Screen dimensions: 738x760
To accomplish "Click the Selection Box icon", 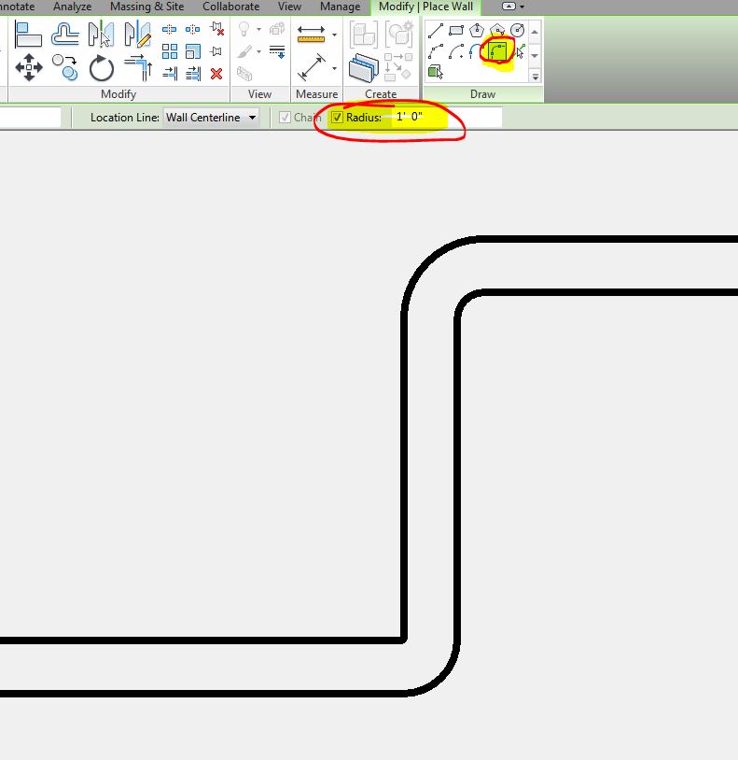I will (244, 74).
